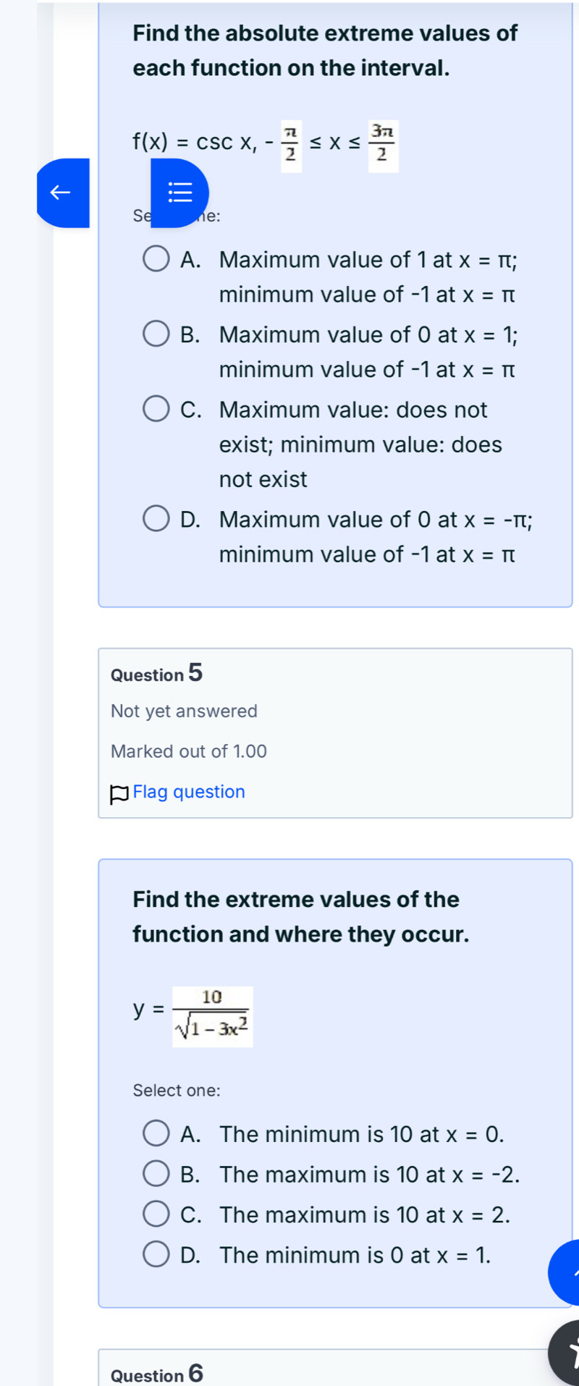Click the Not yet answered status text
The width and height of the screenshot is (579, 1386).
point(184,711)
